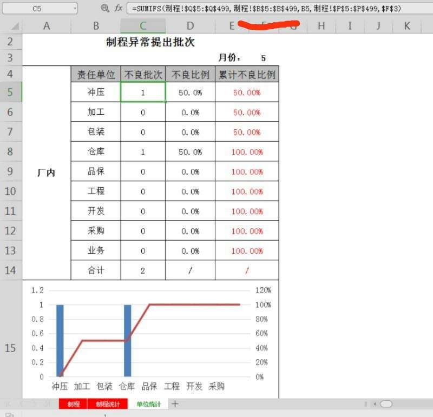The image size is (433, 417).
Task: Click the red 50.00% cumulative value in 冲压 row
Action: (x=247, y=92)
